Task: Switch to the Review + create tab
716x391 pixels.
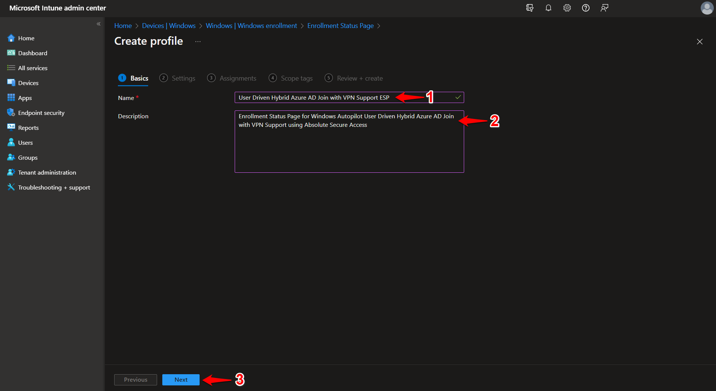Action: [359, 78]
